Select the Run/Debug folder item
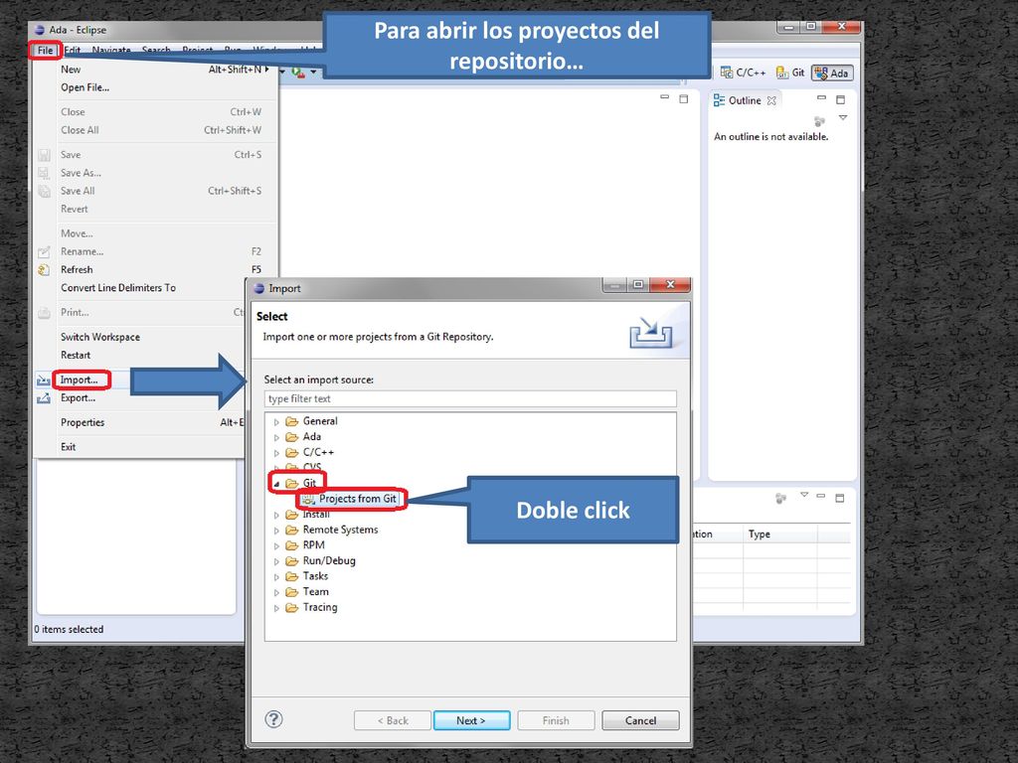Viewport: 1018px width, 763px height. pos(321,560)
